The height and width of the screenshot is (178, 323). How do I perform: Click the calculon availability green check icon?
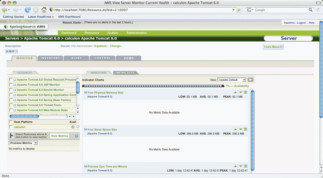(x=73, y=127)
